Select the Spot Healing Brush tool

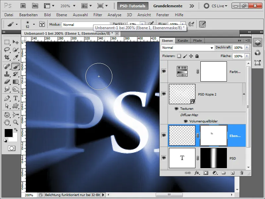7,66
